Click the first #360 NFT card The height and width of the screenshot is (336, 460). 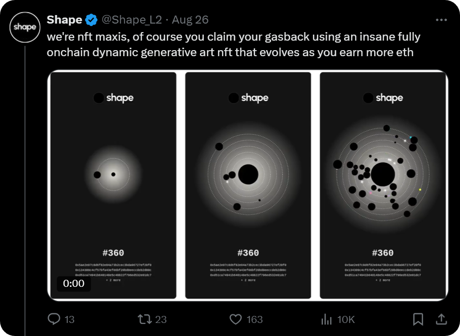tap(113, 186)
